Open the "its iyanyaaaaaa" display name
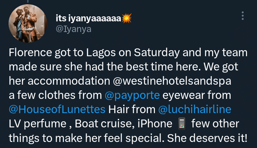 pos(89,18)
